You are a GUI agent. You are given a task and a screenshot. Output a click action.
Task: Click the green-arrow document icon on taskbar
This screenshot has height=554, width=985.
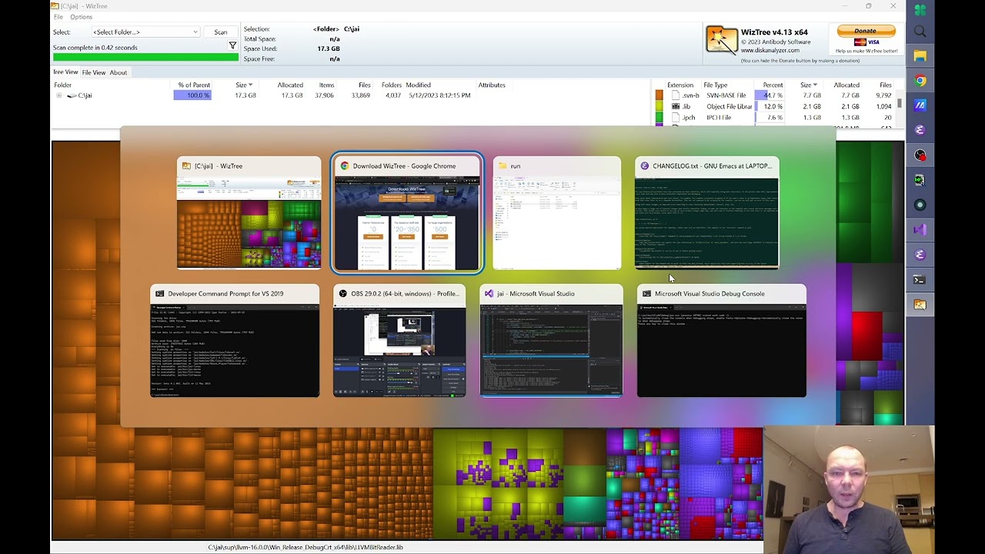point(920,180)
